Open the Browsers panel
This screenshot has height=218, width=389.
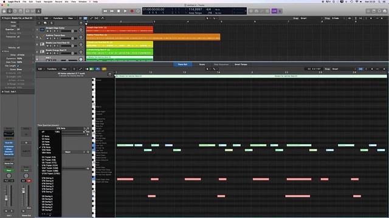tap(385, 11)
